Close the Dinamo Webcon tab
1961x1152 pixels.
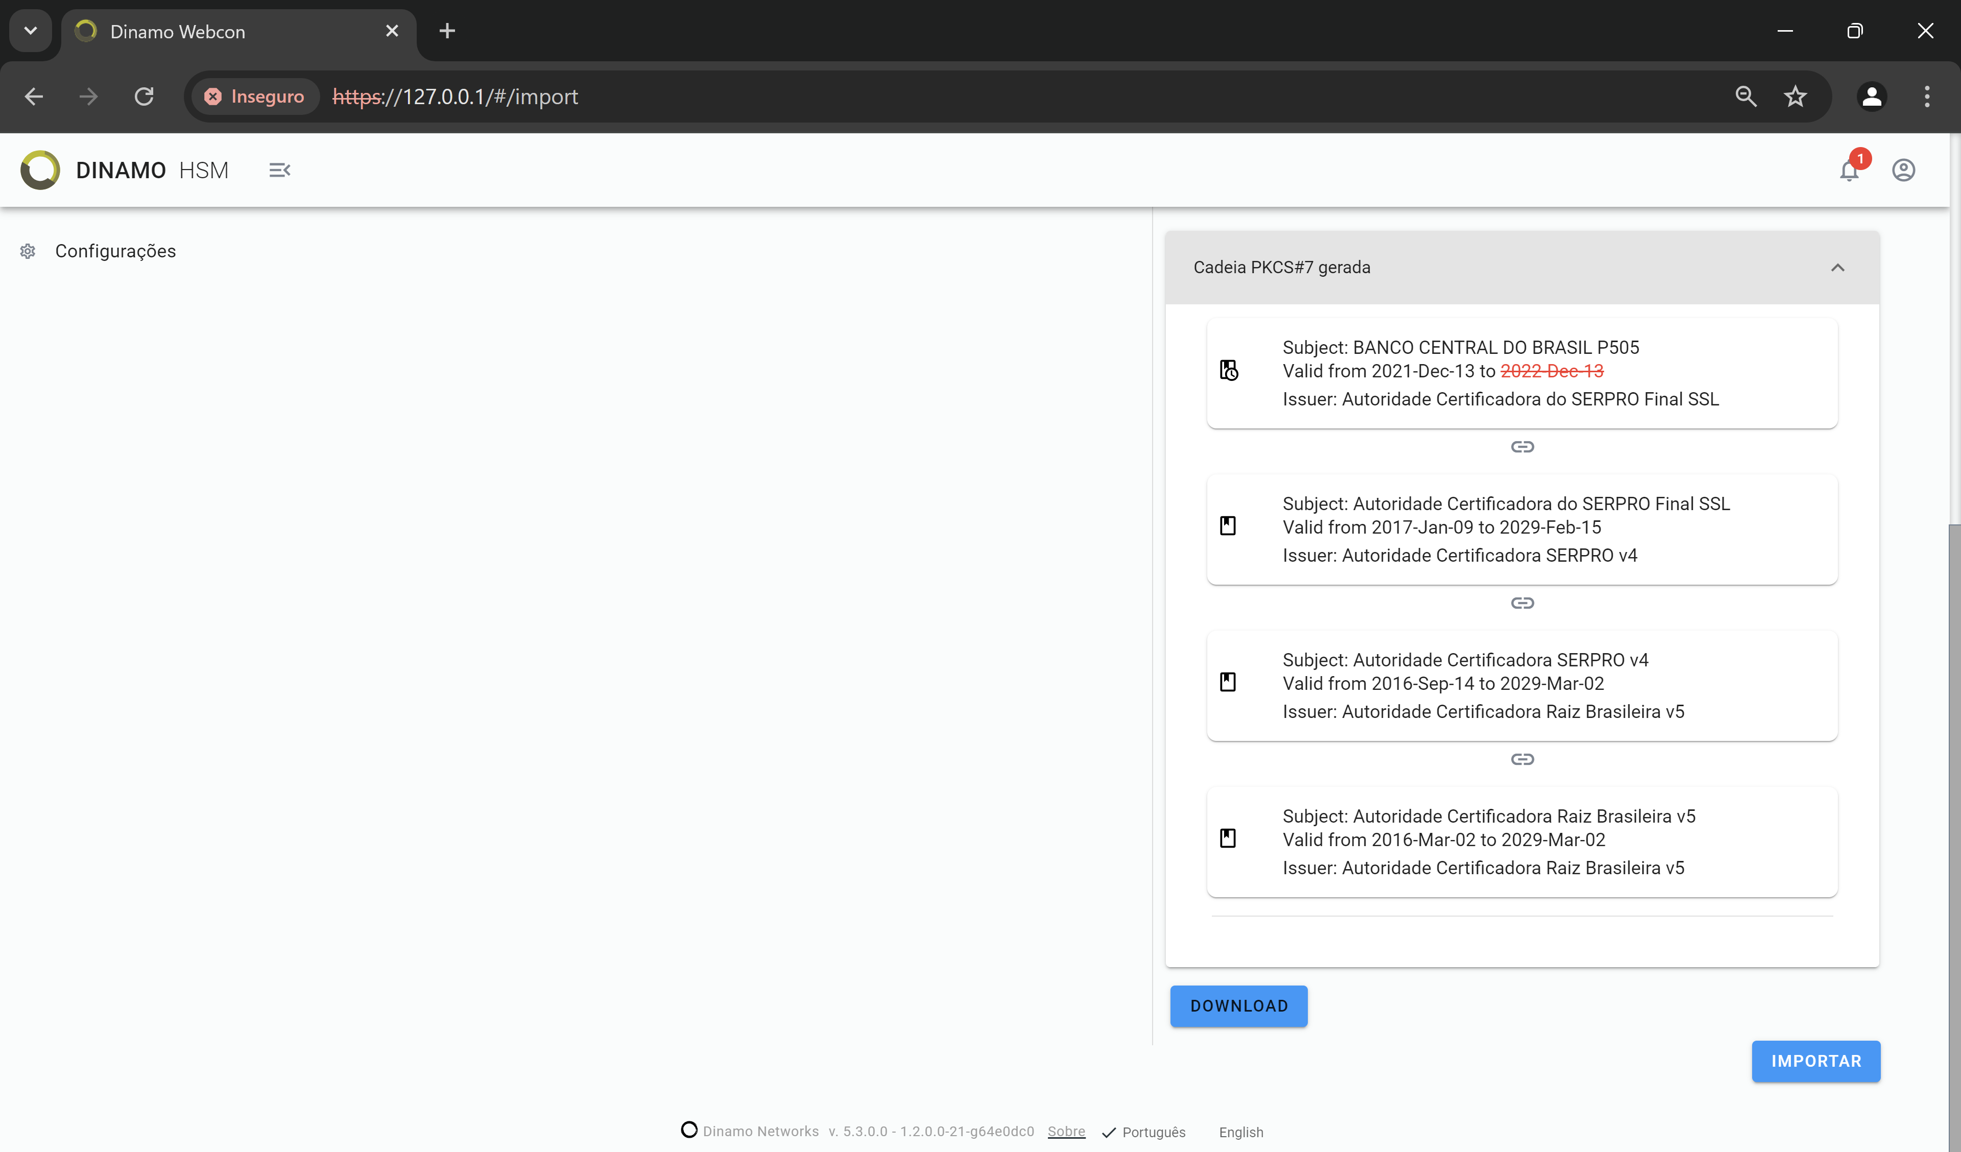tap(391, 31)
